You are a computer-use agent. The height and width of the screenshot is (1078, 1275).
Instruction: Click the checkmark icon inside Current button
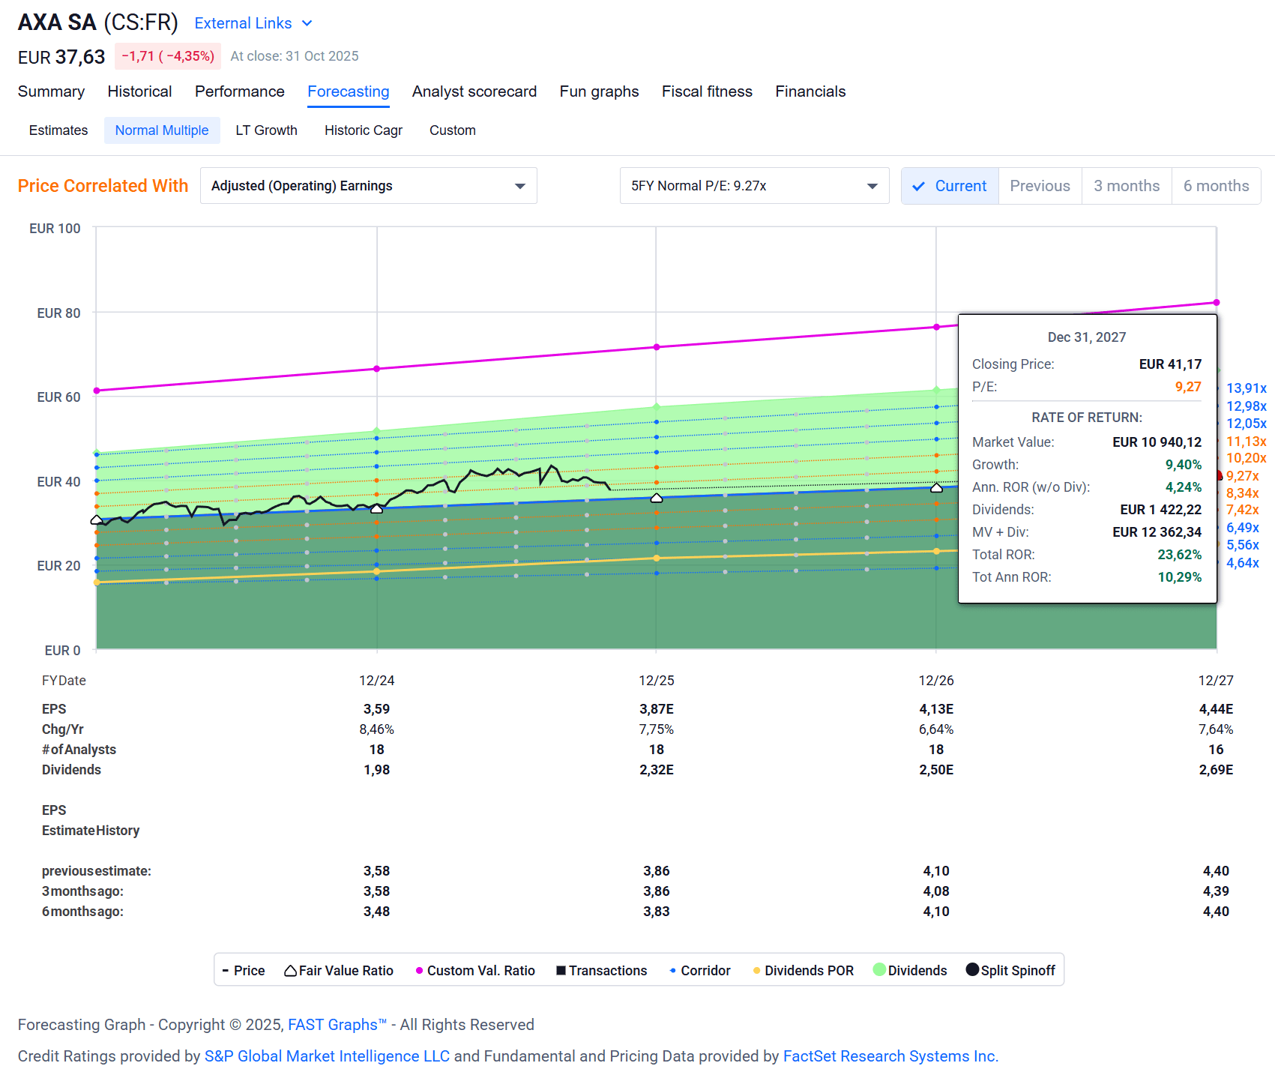point(919,186)
